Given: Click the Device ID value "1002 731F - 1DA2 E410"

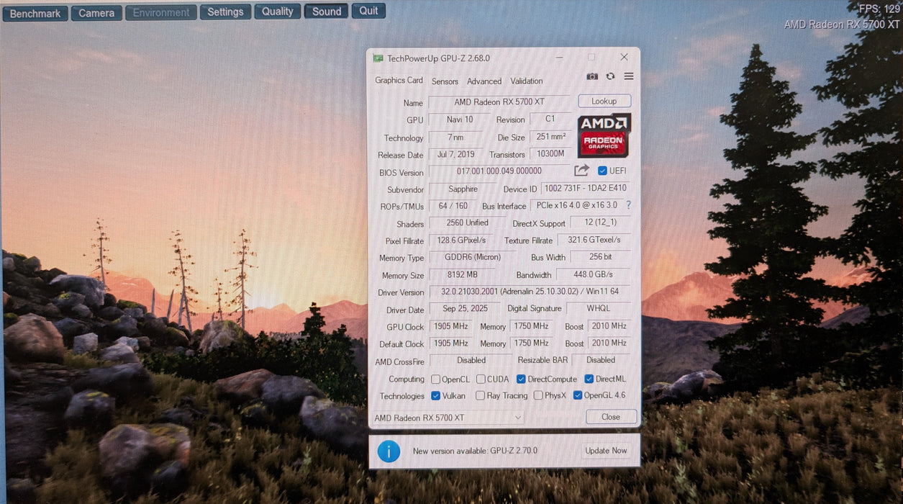Looking at the screenshot, I should click(x=585, y=189).
